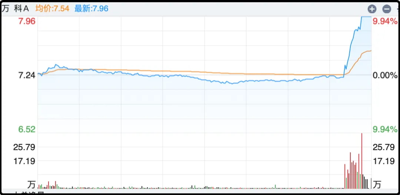Screen dimensions: 400x195
Task: Click the orange average line's end point
Action: (x=370, y=50)
